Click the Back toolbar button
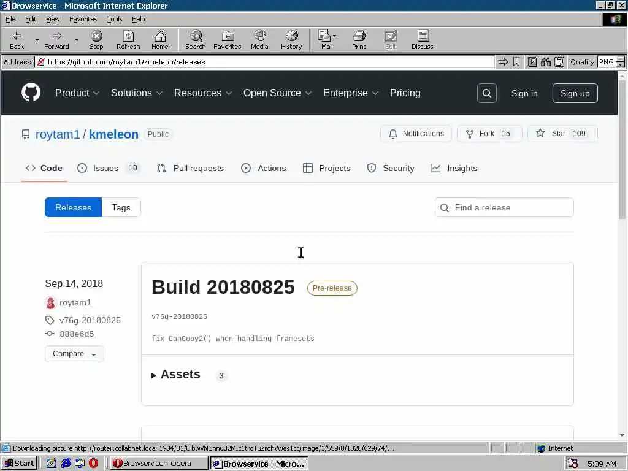628x471 pixels. pyautogui.click(x=17, y=40)
